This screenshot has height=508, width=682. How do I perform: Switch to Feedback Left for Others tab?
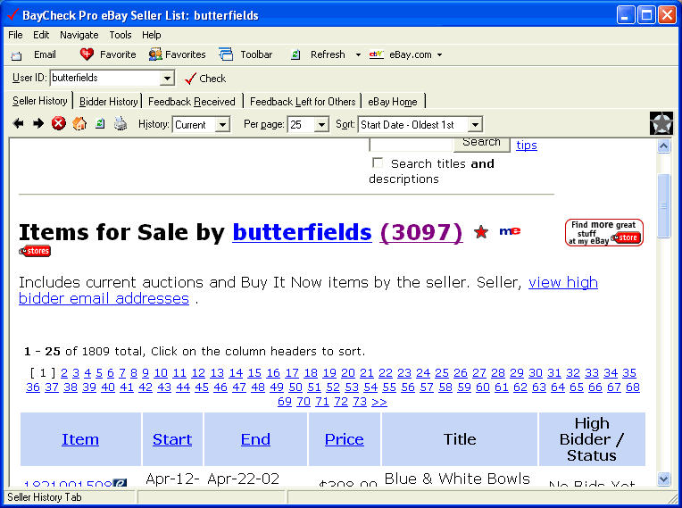pyautogui.click(x=303, y=102)
